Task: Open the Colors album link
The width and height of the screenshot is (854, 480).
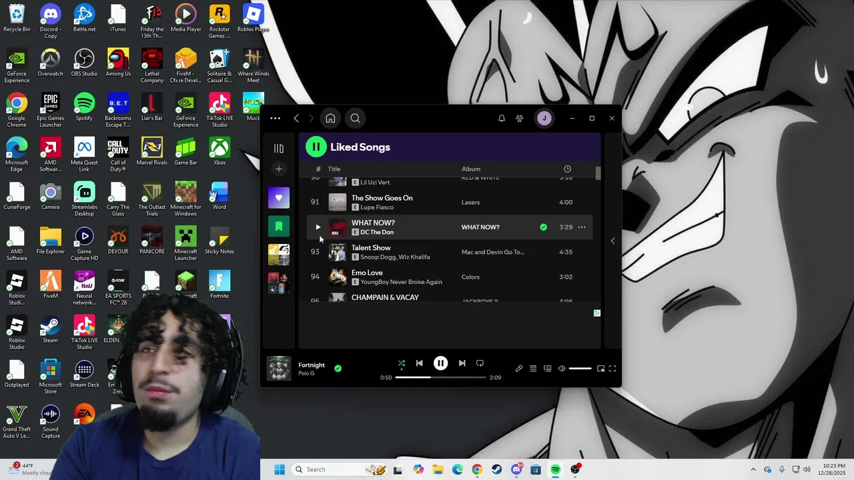Action: (470, 277)
